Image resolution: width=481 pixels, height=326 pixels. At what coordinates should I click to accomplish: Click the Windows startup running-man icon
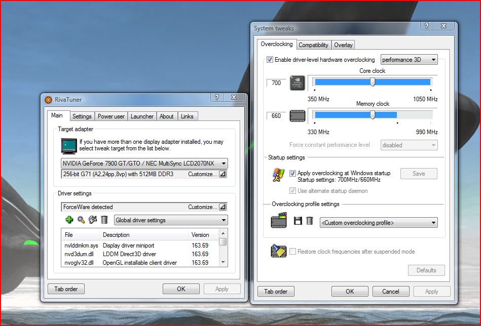(x=278, y=175)
